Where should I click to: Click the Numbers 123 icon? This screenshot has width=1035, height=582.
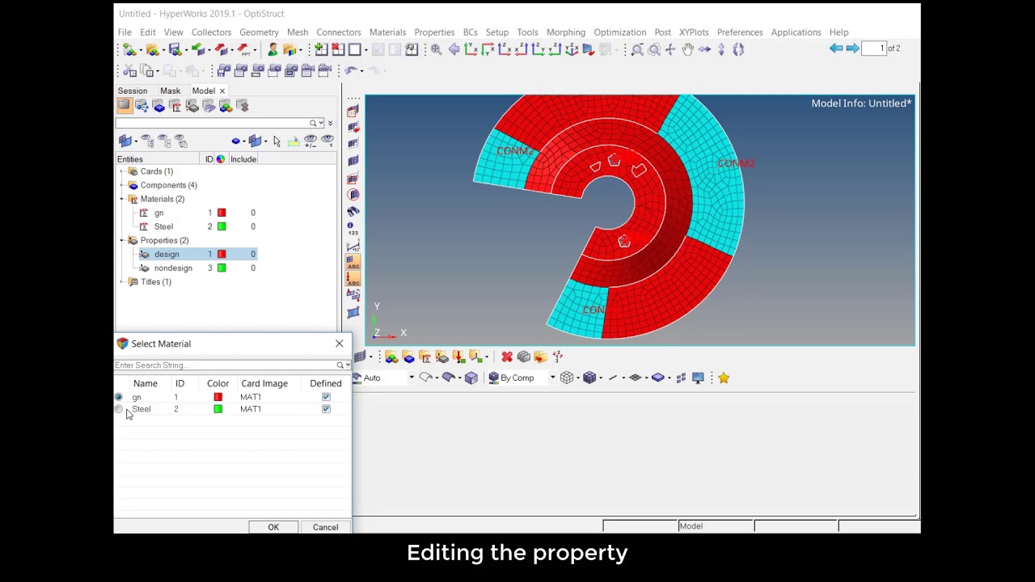click(353, 229)
